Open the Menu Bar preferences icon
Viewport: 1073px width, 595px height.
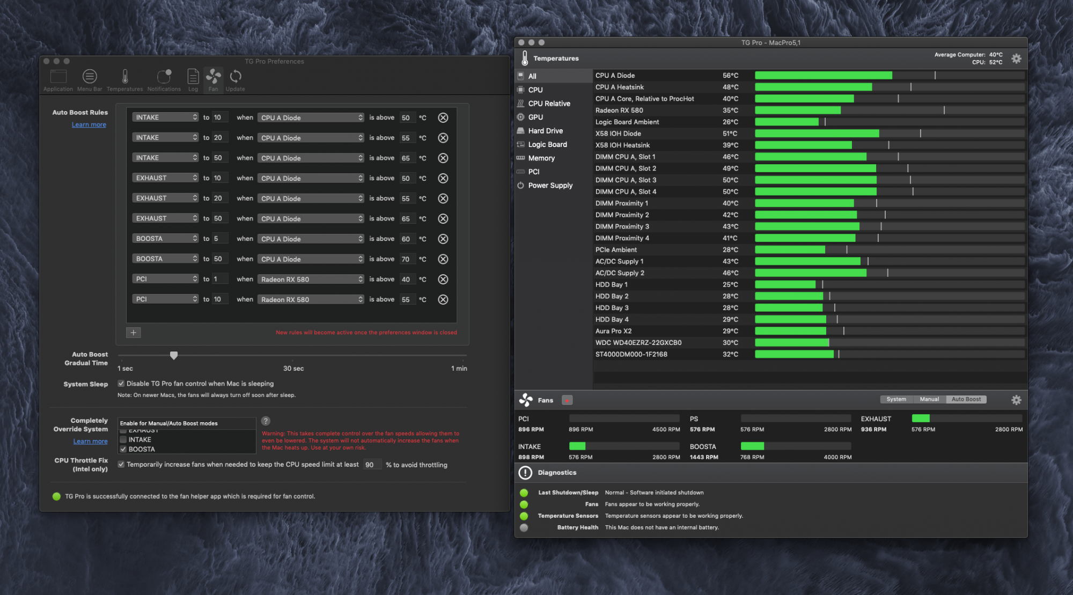90,77
